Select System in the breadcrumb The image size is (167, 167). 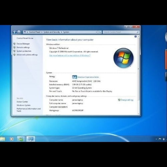(x=66, y=32)
